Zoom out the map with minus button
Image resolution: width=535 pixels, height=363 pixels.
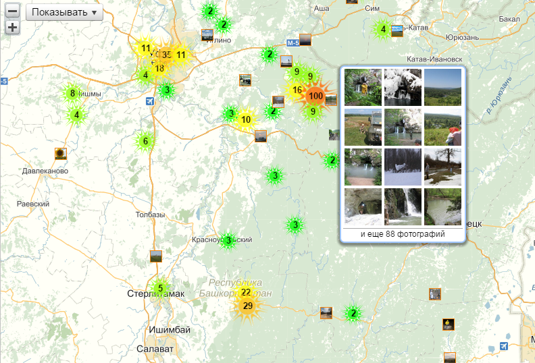[12, 12]
